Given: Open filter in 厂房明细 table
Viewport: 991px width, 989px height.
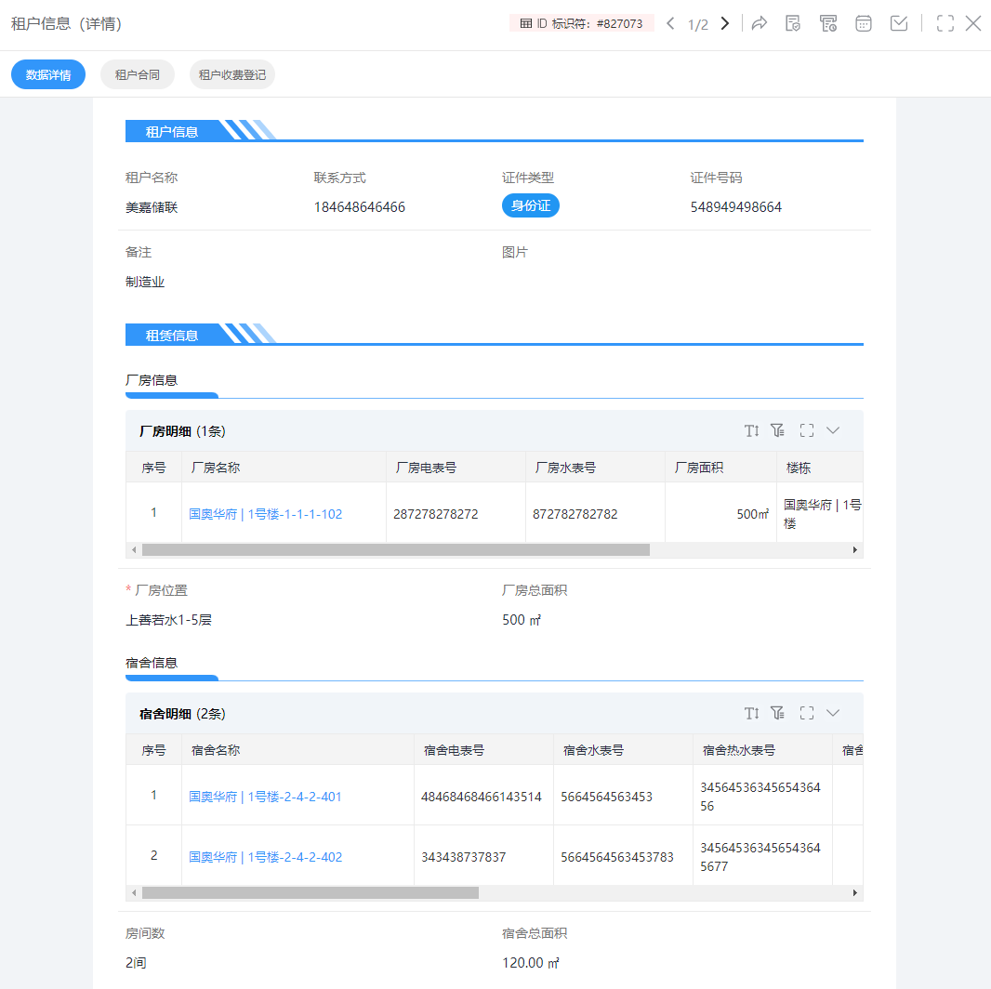Looking at the screenshot, I should (x=778, y=430).
